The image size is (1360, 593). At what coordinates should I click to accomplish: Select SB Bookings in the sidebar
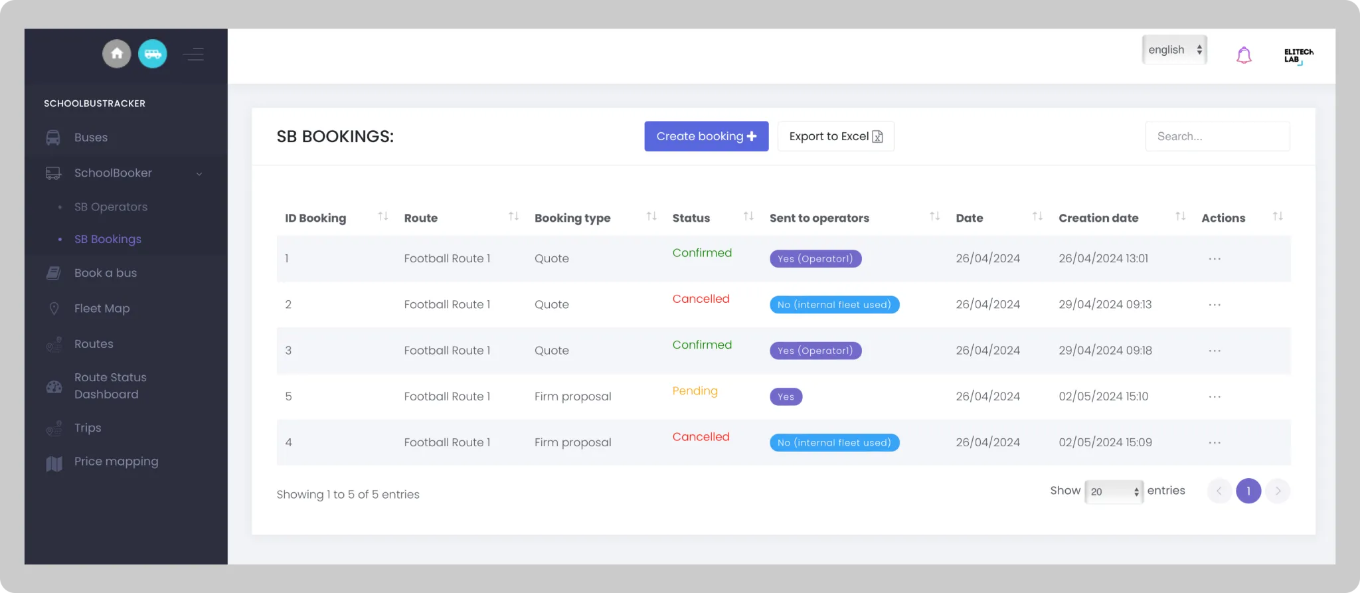point(108,239)
